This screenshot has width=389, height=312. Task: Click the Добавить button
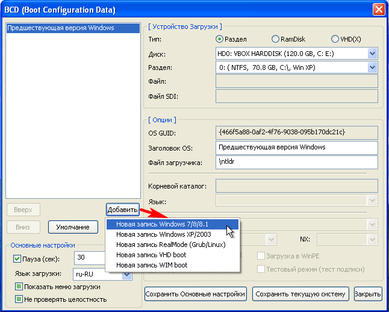123,210
